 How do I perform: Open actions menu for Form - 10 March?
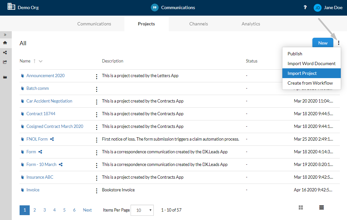97,165
